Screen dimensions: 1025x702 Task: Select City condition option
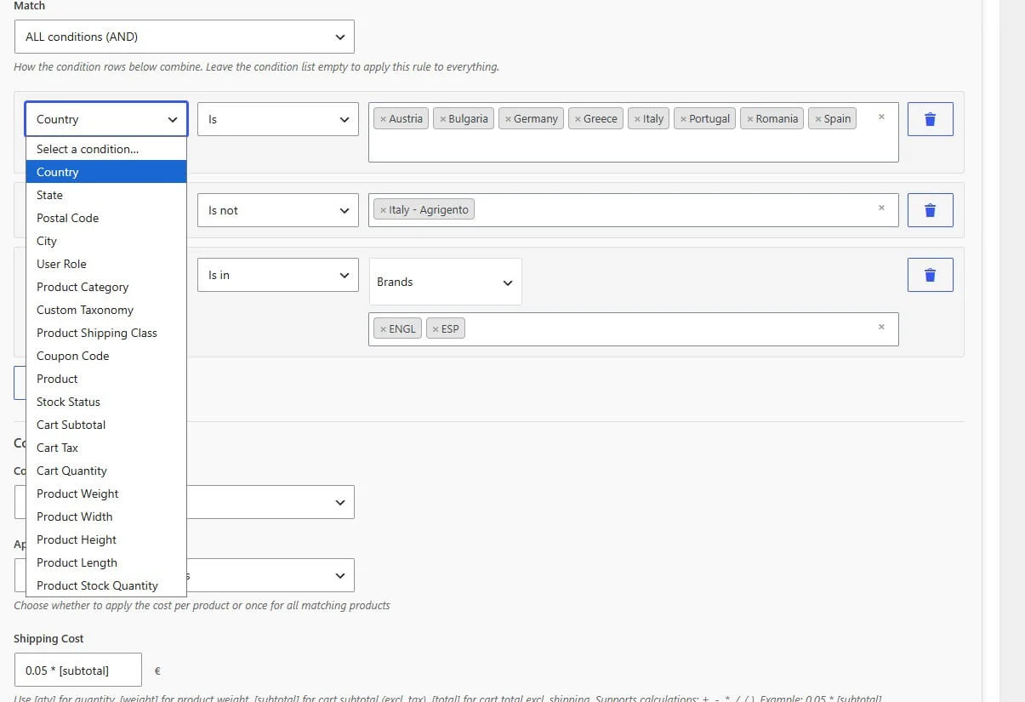click(106, 241)
